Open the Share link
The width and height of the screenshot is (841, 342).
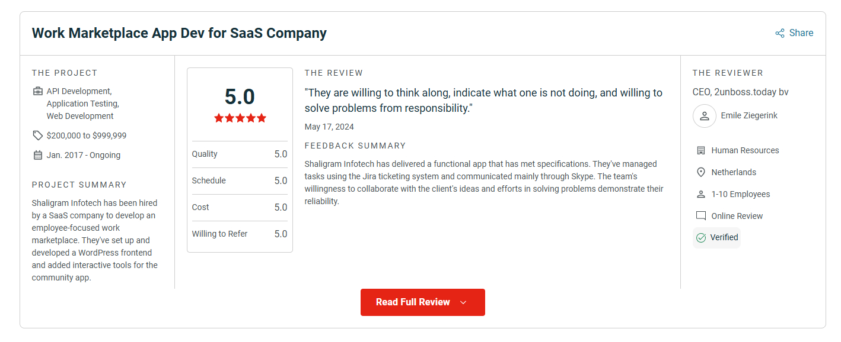pyautogui.click(x=801, y=33)
